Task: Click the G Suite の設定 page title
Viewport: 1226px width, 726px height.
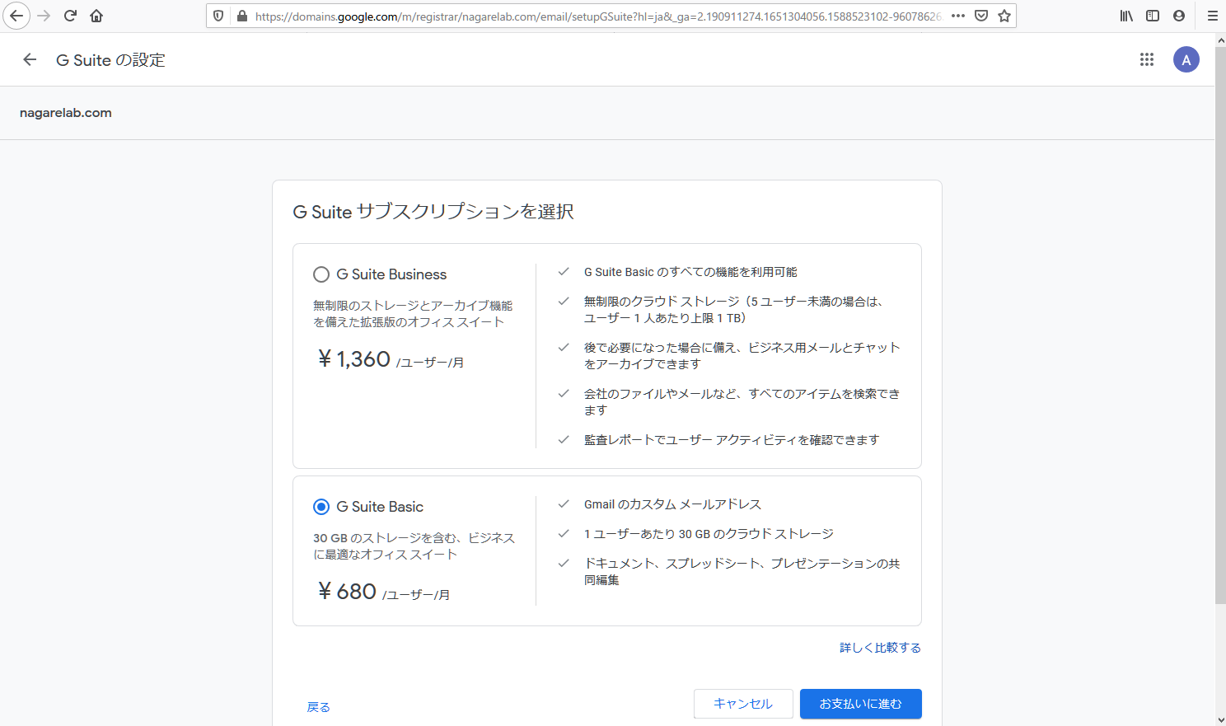Action: (110, 60)
